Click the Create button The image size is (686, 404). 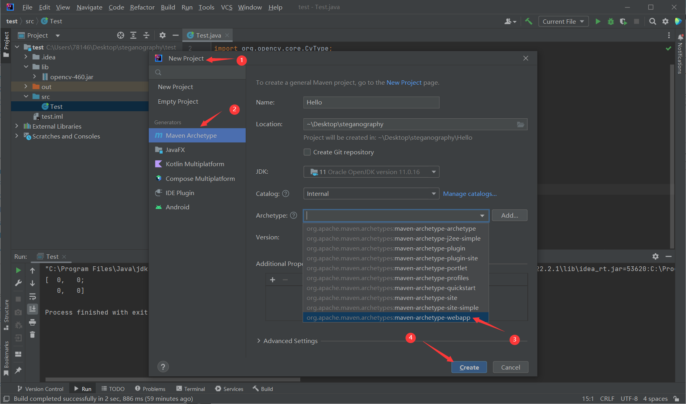coord(469,367)
